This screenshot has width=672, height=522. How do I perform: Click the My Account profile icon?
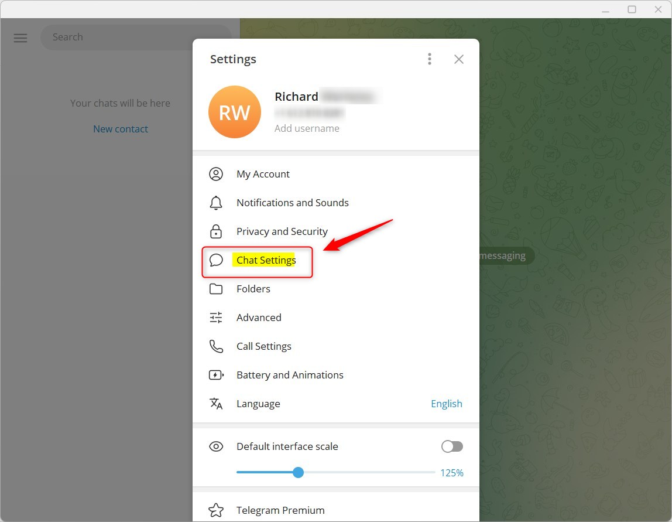[x=216, y=173]
